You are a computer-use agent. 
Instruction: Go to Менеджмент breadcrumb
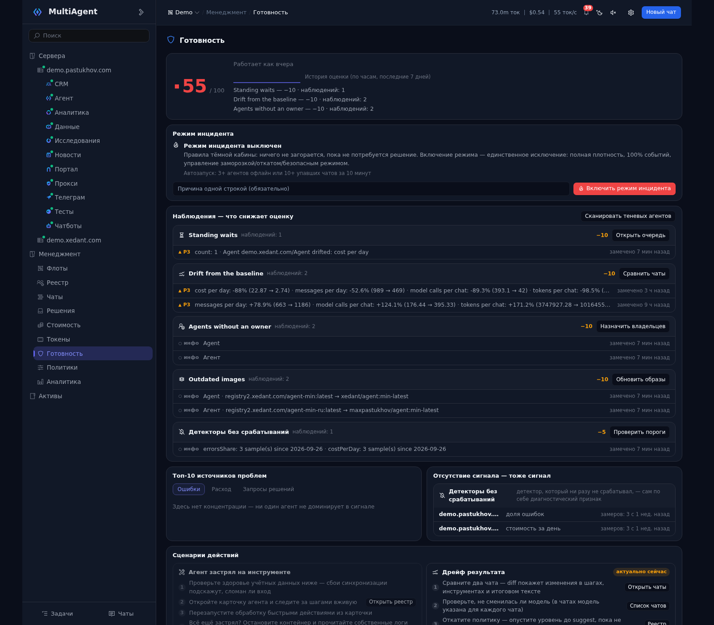point(226,12)
